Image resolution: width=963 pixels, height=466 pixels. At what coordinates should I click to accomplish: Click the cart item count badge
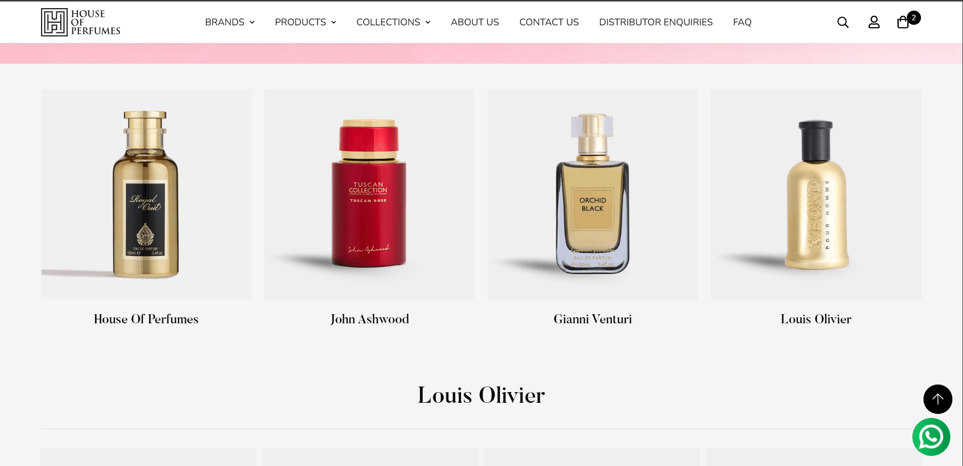914,18
